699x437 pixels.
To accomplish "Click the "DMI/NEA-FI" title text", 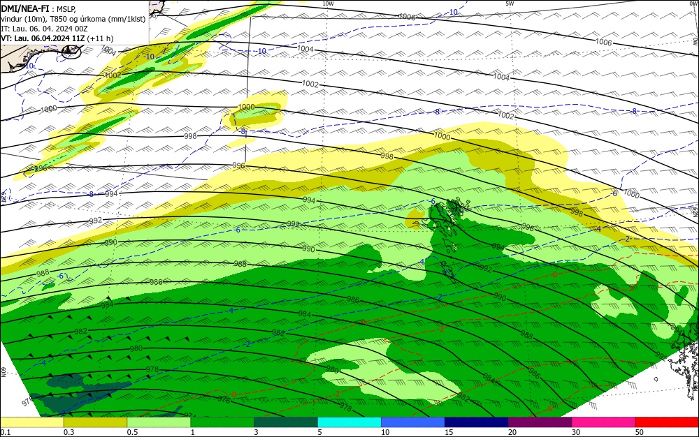I will click(25, 8).
